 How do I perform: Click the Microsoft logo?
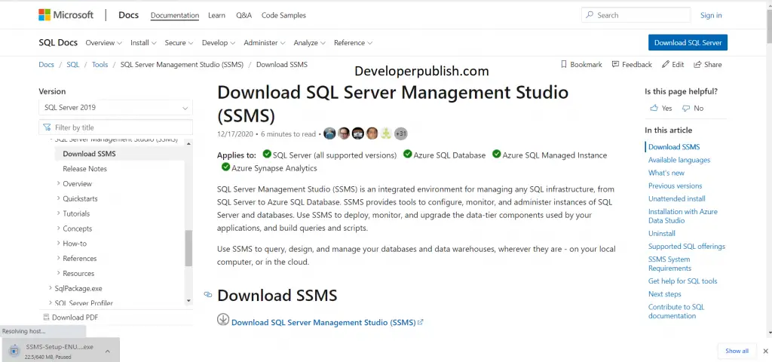click(x=66, y=15)
